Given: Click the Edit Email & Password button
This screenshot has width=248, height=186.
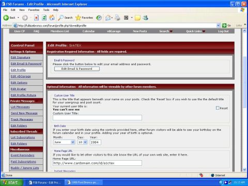Looking at the screenshot, I should click(x=77, y=69).
